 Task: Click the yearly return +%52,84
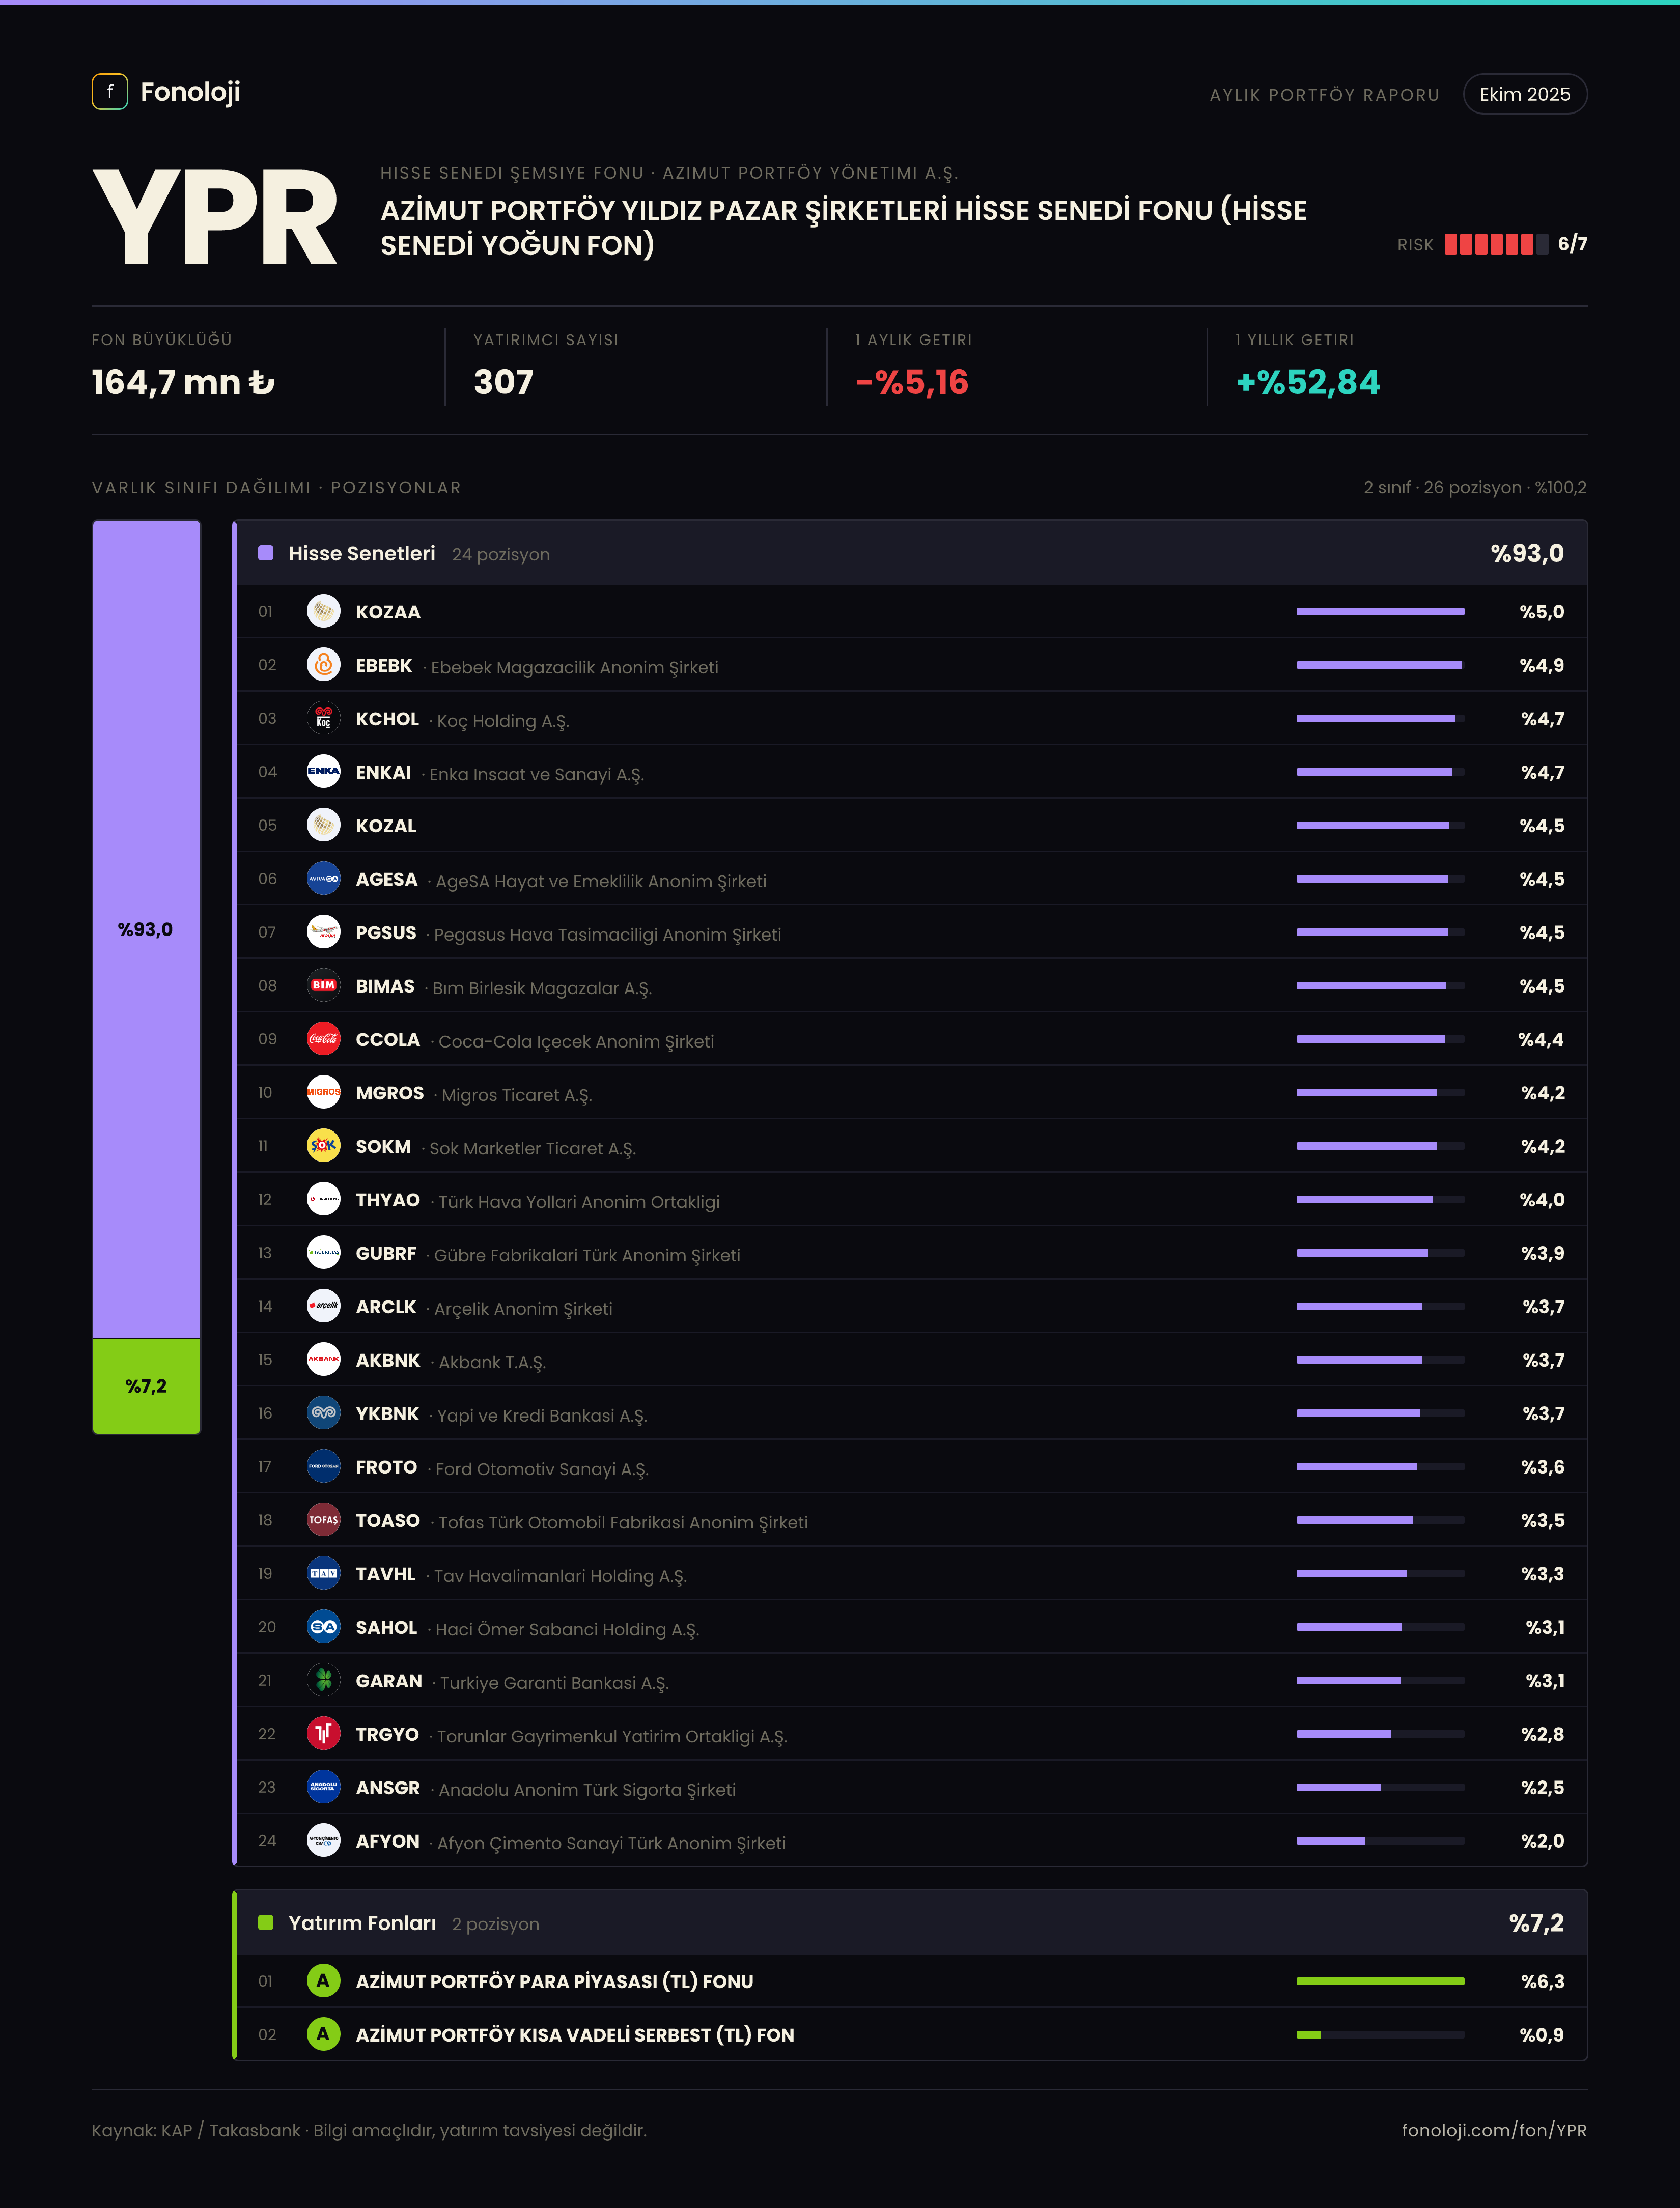click(x=1308, y=382)
